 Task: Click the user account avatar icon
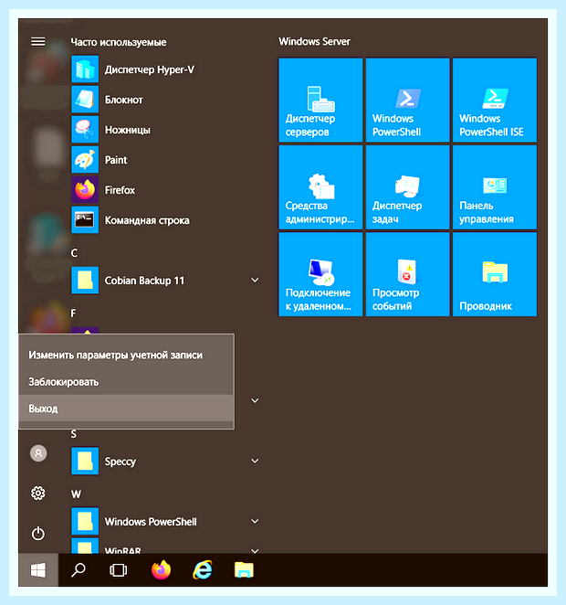[x=38, y=453]
